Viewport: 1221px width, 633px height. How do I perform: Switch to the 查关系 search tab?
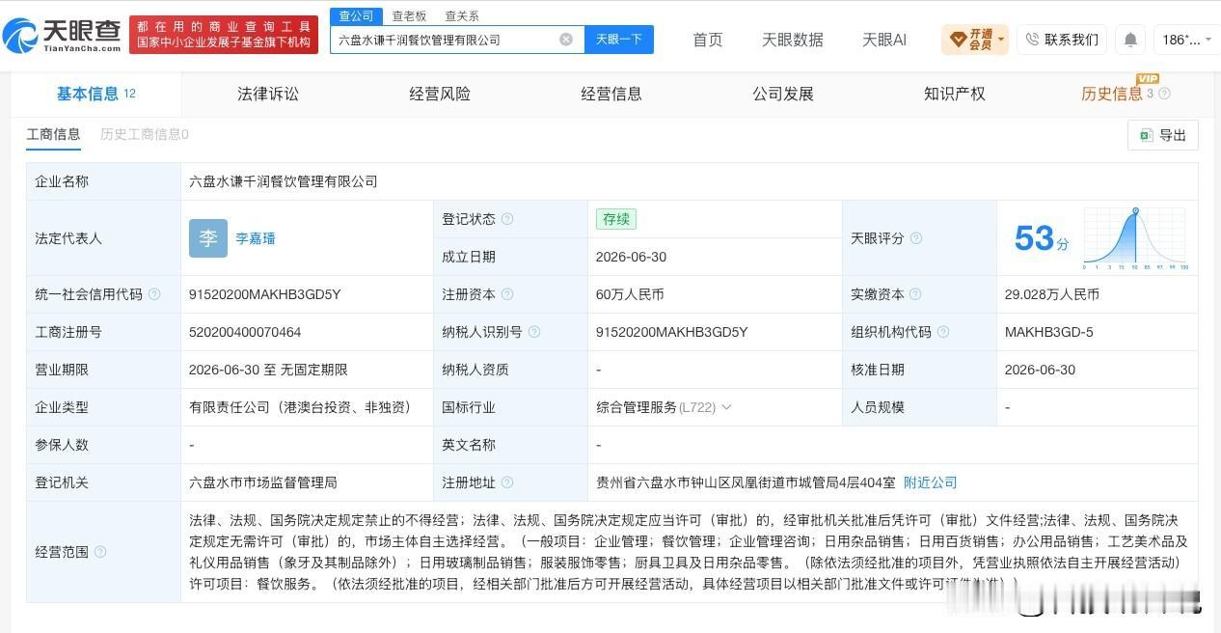click(462, 16)
